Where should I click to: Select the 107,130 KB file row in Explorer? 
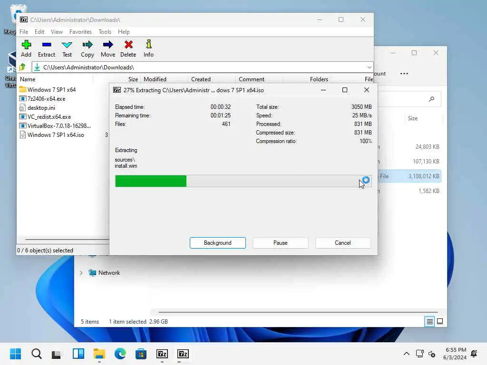(409, 162)
